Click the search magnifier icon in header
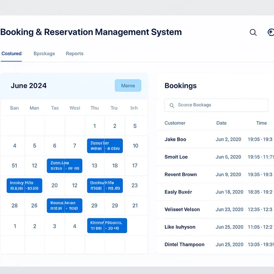 click(253, 33)
